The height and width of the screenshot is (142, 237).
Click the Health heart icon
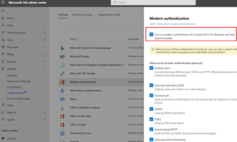pyautogui.click(x=3, y=120)
